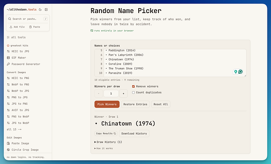Click the AVIF to JPG convert icon
The image size is (271, 164).
coord(8,110)
